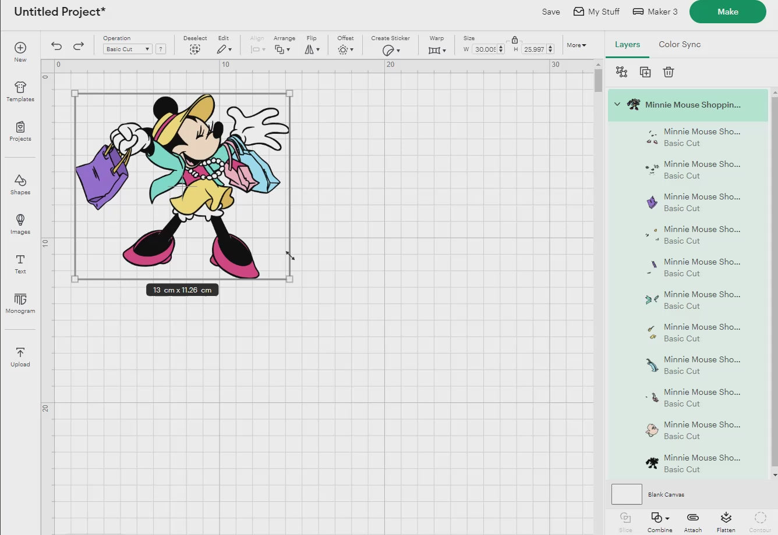The height and width of the screenshot is (535, 778).
Task: Select the first Minnie Mouse layer row
Action: tap(688, 137)
